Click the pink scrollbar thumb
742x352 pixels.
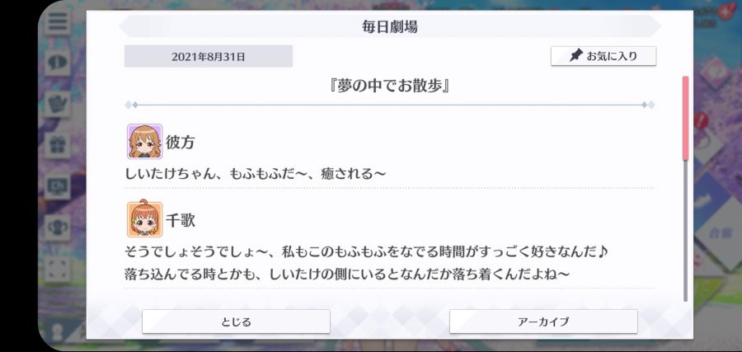coord(685,118)
